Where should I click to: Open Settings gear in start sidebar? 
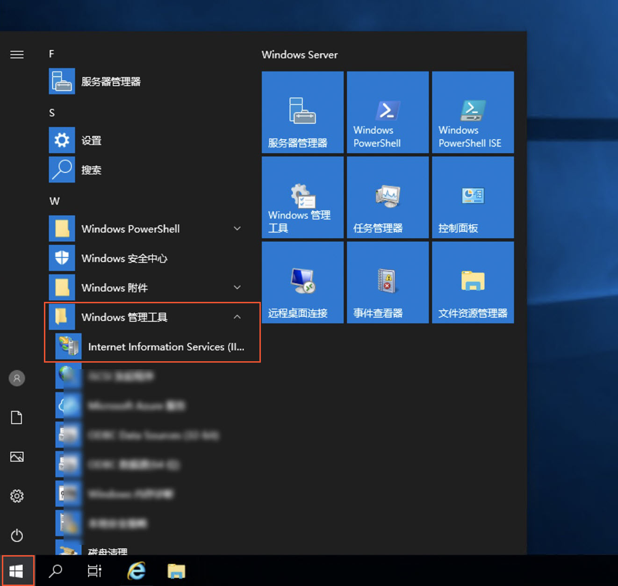coord(17,496)
